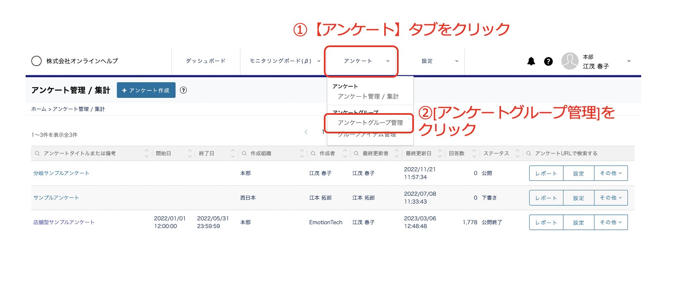Click search icon in 作成組織 column
Viewport: 675px width, 294px height.
pyautogui.click(x=244, y=154)
